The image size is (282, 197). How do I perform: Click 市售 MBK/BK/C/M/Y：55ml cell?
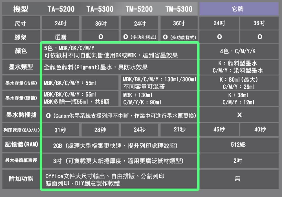[x=80, y=83]
